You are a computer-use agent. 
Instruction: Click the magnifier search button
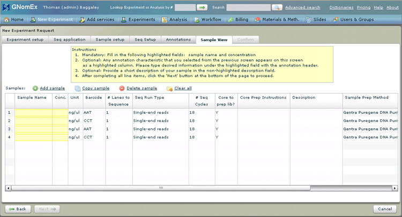(277, 7)
